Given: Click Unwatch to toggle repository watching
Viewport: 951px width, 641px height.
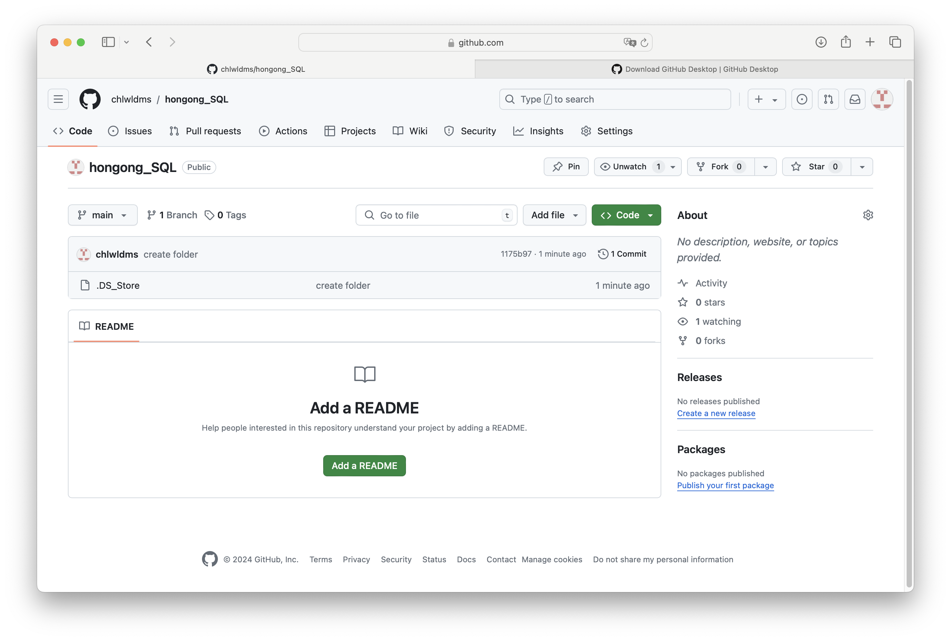Looking at the screenshot, I should click(629, 167).
